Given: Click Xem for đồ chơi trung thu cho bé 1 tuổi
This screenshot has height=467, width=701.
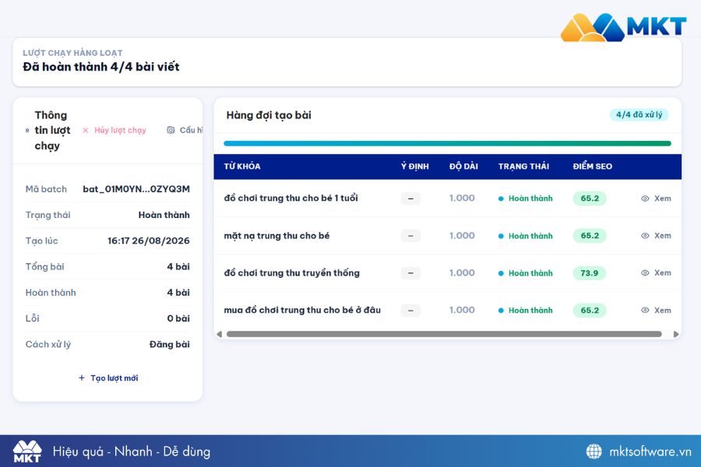Looking at the screenshot, I should click(x=656, y=198).
